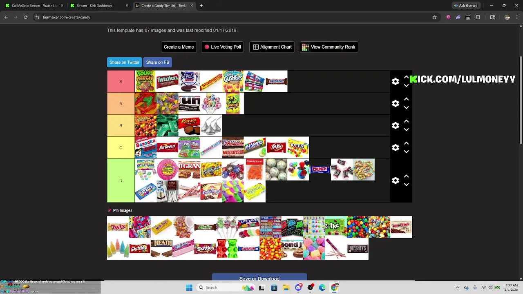523x294 pixels.
Task: Open Chrome three-dot menu
Action: pos(517,17)
